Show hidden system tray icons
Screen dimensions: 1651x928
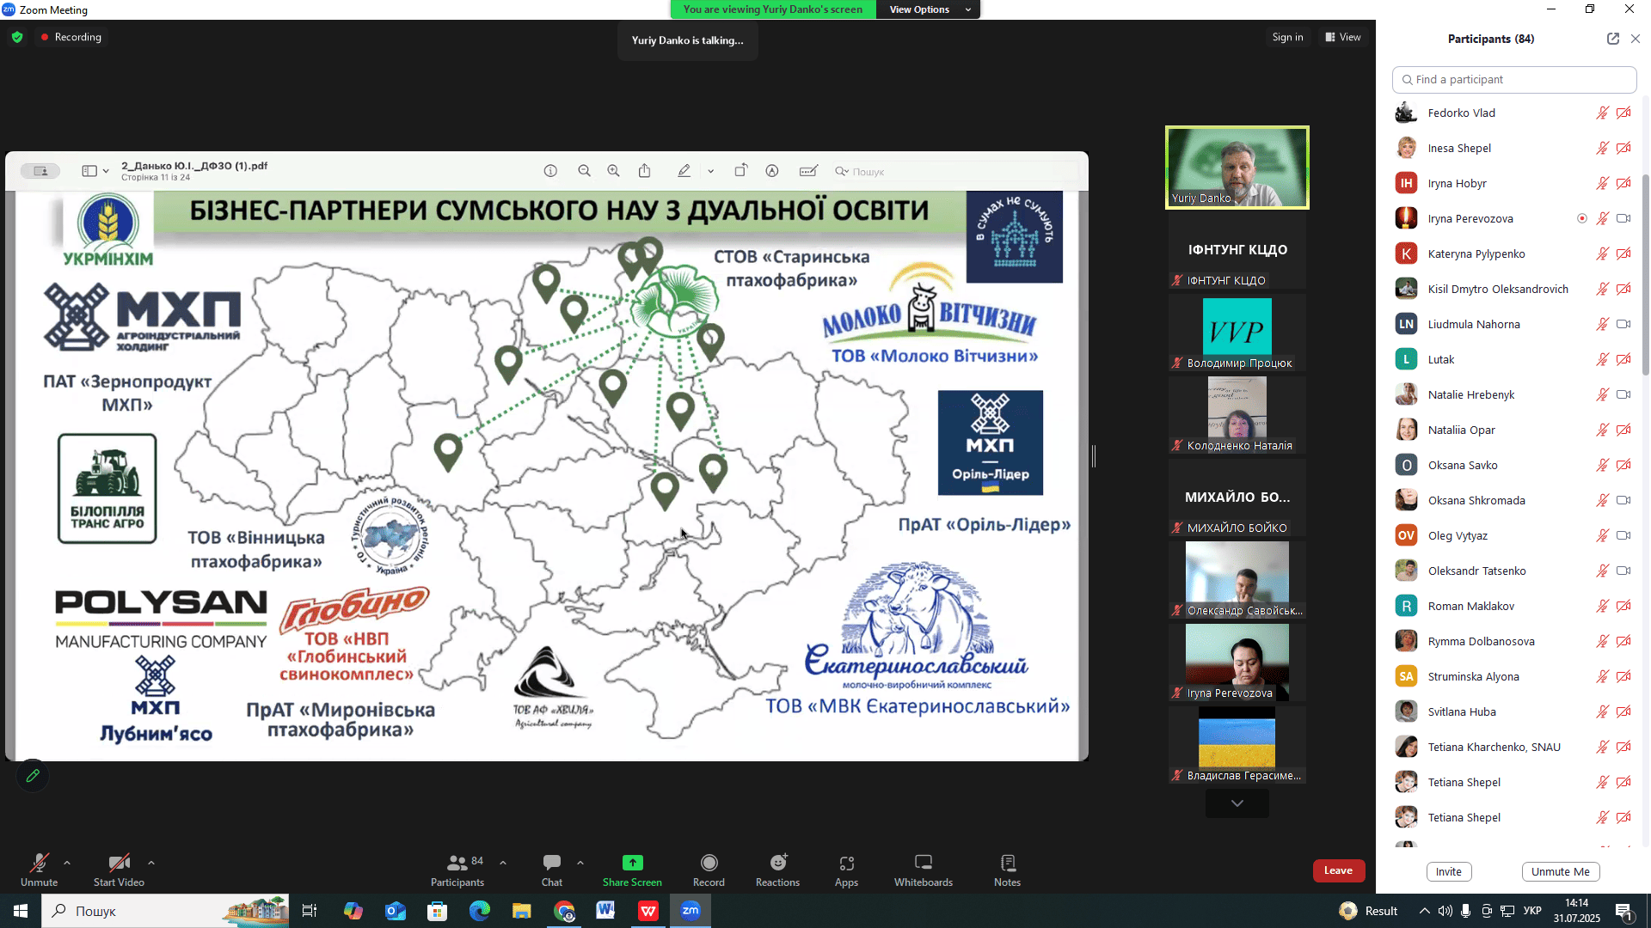click(1425, 911)
